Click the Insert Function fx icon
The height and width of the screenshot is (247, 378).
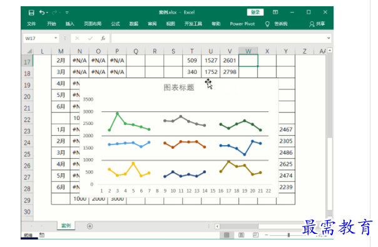point(103,38)
